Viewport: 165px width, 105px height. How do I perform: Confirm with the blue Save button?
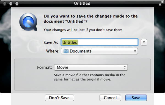pos(136,98)
